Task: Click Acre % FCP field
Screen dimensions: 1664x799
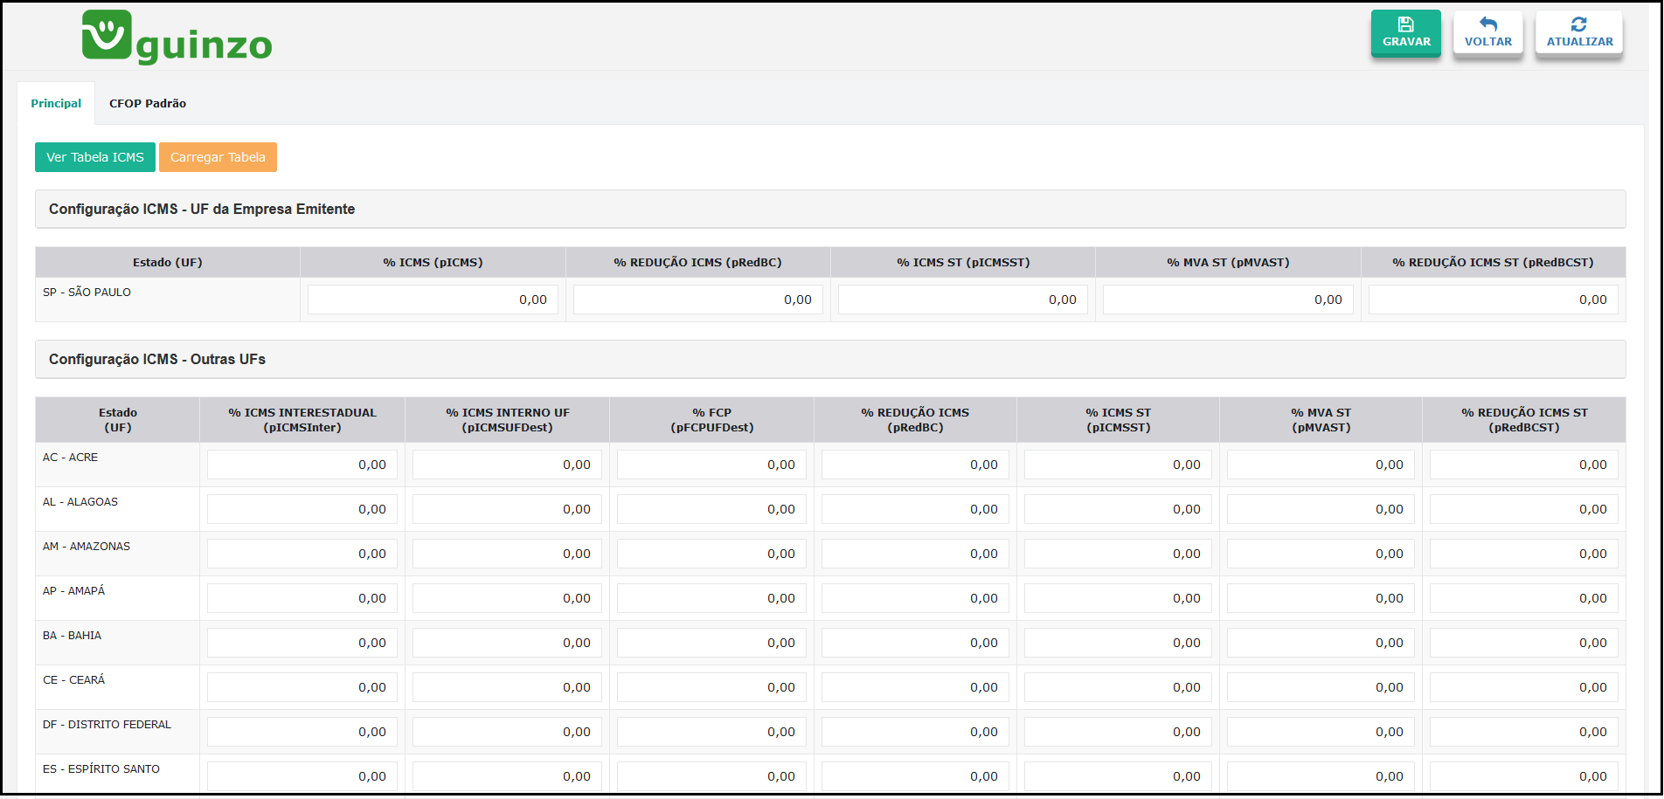Action: click(x=711, y=465)
